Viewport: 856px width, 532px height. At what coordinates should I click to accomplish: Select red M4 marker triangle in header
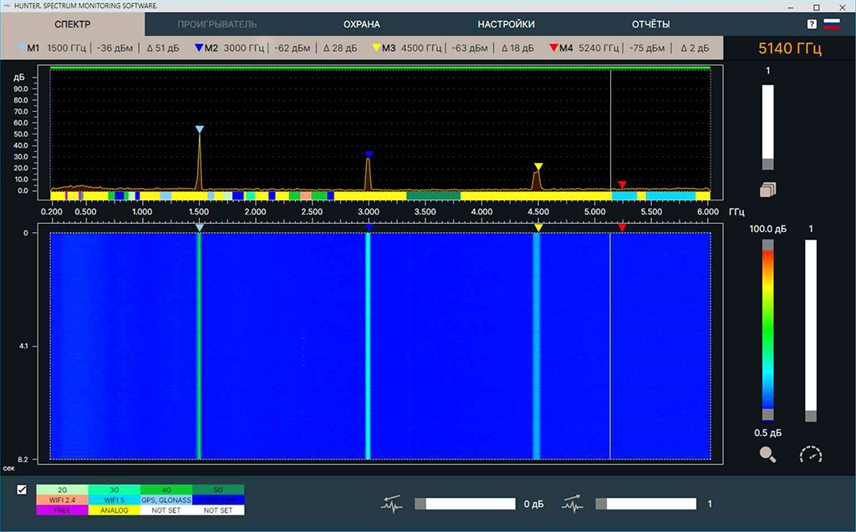[553, 48]
